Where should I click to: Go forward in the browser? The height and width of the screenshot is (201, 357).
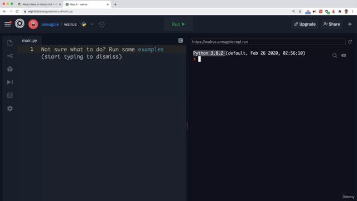pos(11,11)
